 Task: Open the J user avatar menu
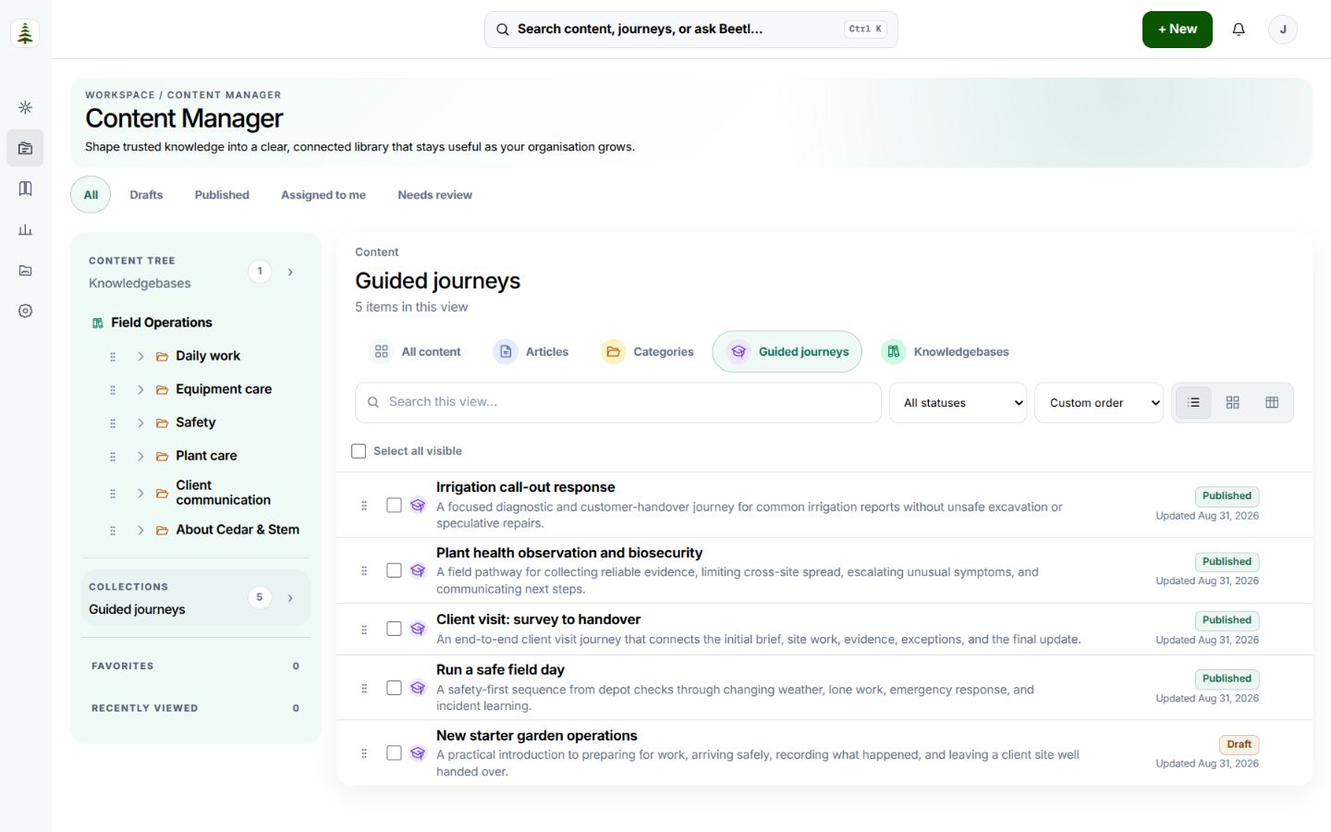(x=1283, y=30)
